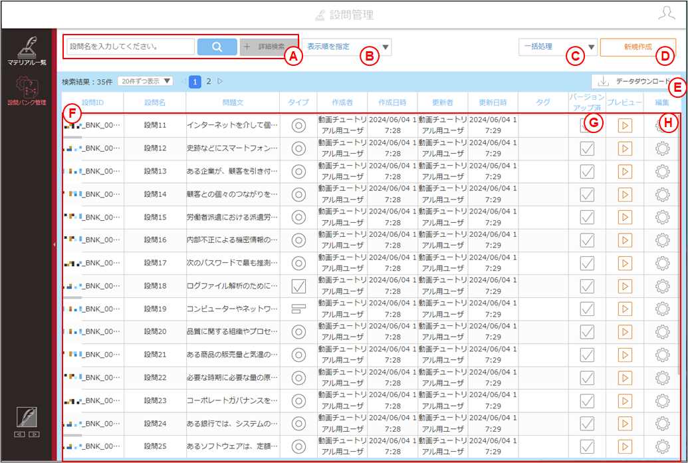Open the 一括処理 dropdown
Viewport: 688px width, 463px height.
coord(558,47)
